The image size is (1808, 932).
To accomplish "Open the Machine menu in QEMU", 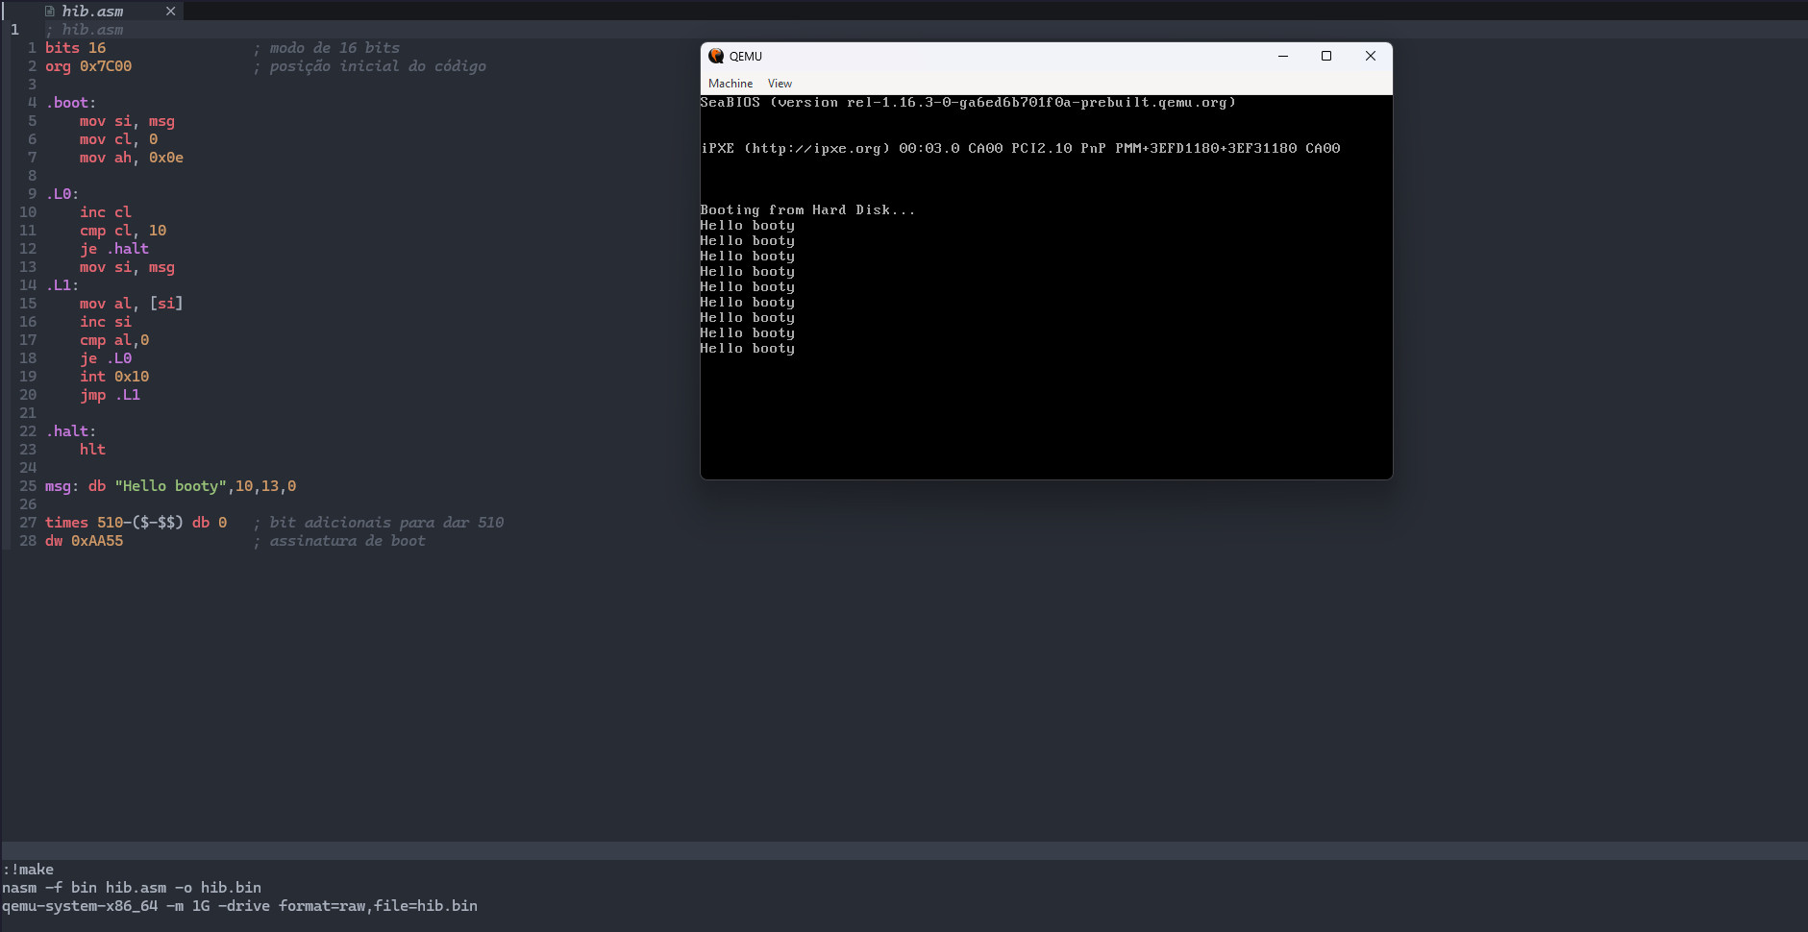I will pyautogui.click(x=731, y=84).
